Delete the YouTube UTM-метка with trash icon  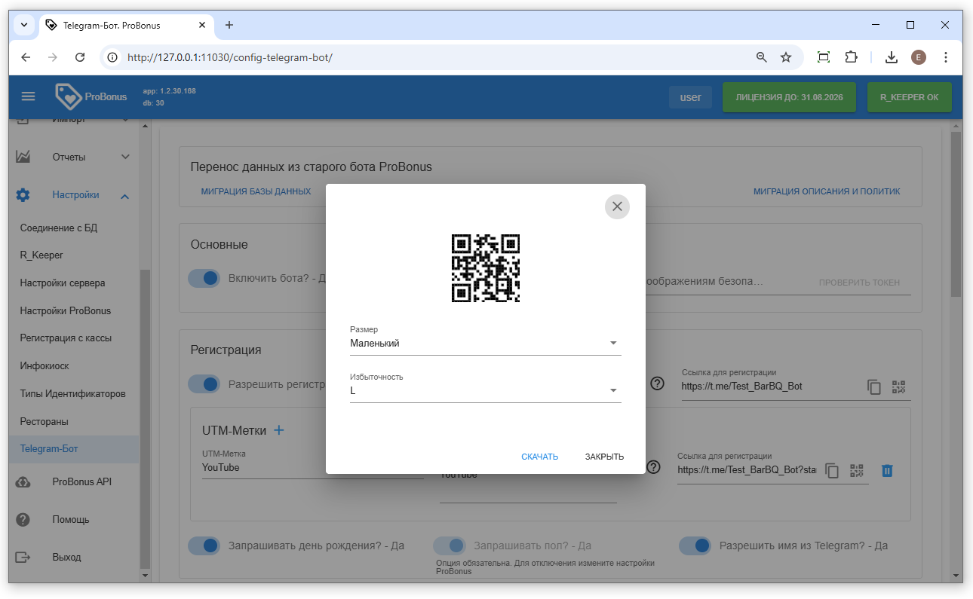[x=888, y=471]
